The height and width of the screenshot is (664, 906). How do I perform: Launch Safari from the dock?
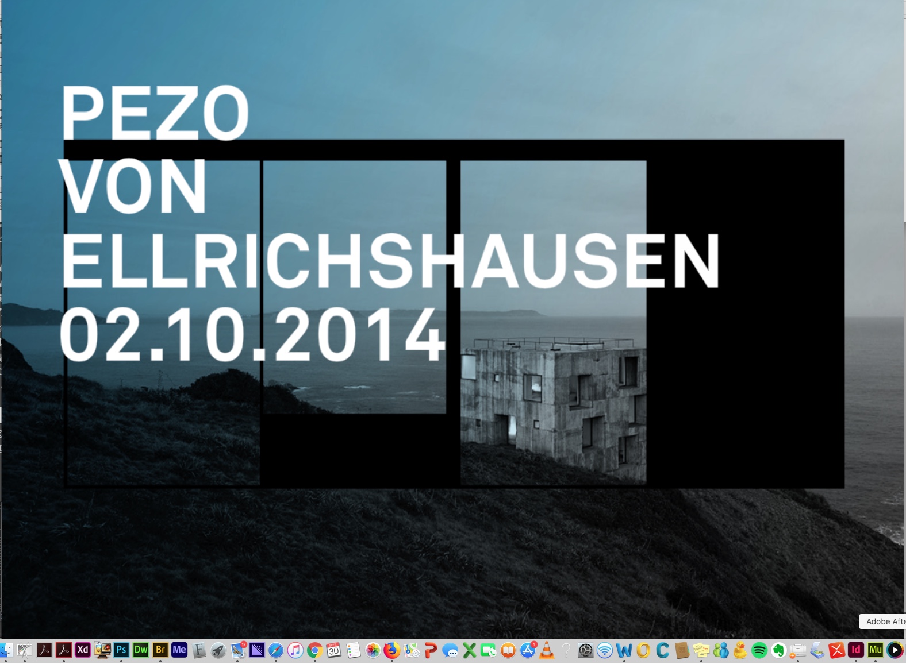coord(276,650)
